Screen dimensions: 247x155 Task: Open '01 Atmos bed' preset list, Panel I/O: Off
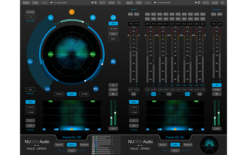point(60,3)
